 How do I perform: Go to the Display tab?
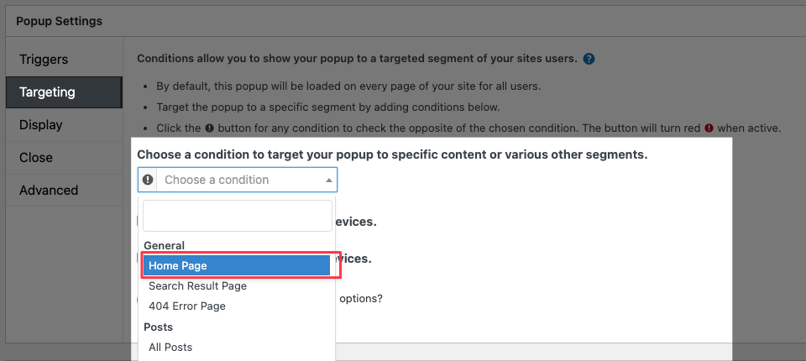tap(41, 125)
